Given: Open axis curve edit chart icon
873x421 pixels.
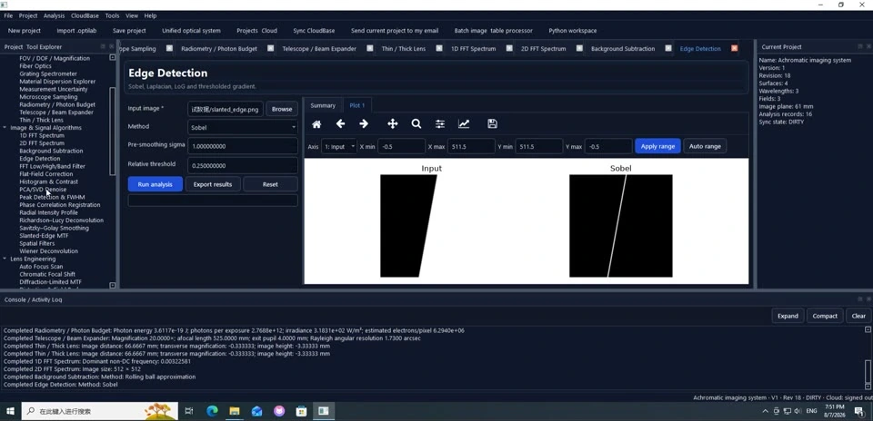Looking at the screenshot, I should pos(464,124).
